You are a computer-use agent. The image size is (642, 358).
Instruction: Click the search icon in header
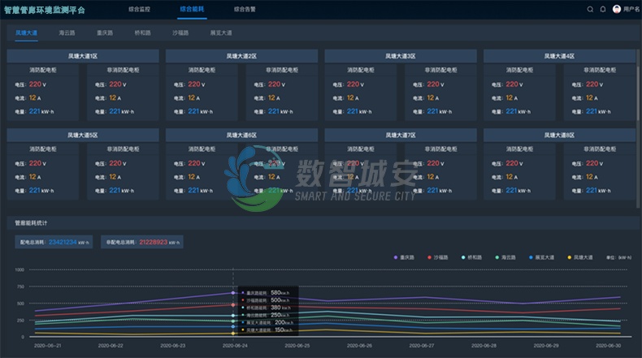590,9
